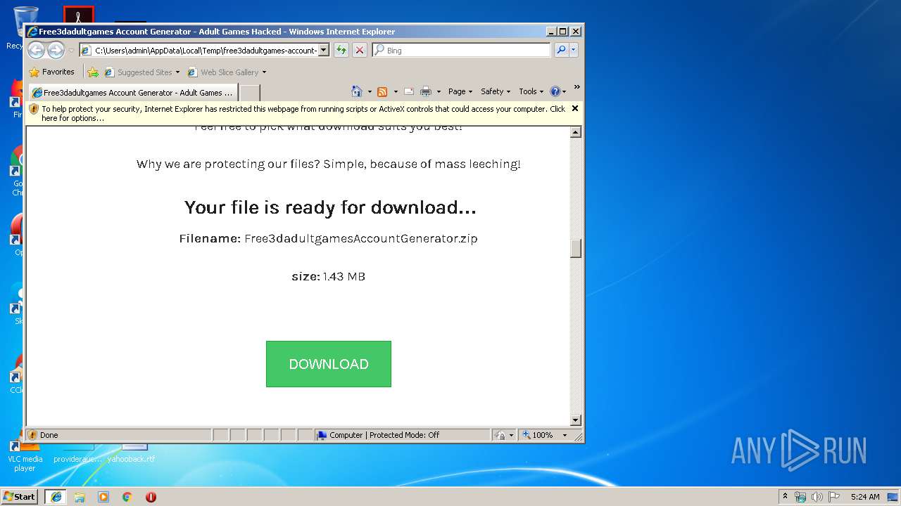Click the address bar with the Temp file path
Viewport: 901px width, 506px height.
click(199, 50)
